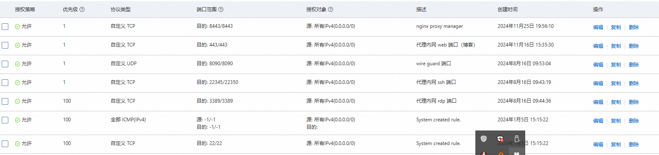Viewport: 659px width, 155px height.
Task: Check the box for the 8443/8443 rule
Action: pos(5,27)
